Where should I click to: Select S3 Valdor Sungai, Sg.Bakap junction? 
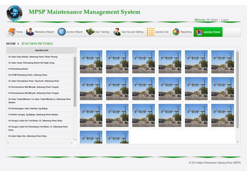click(x=40, y=114)
